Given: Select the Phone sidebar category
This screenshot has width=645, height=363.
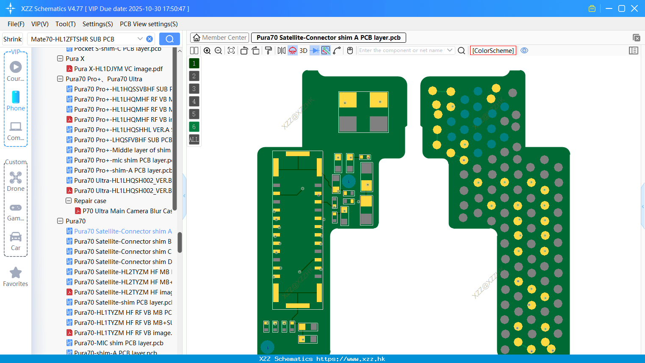Looking at the screenshot, I should pos(16,101).
